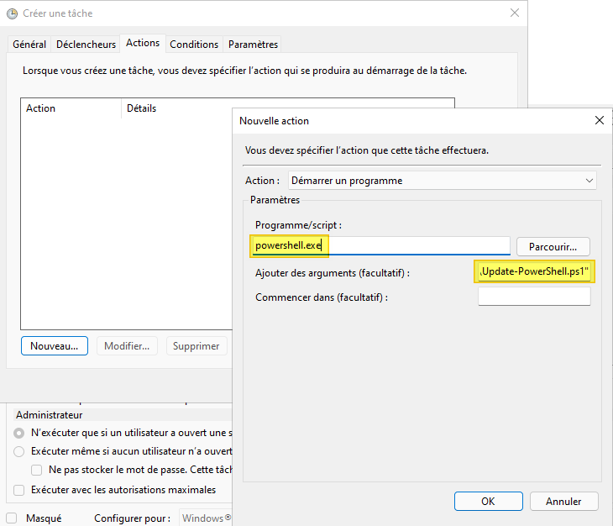Click the Task Scheduler clock icon in title bar

click(x=12, y=13)
